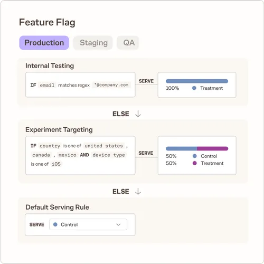Viewport: 264px width, 264px height.
Task: Click the Internal Testing 100% progress bar
Action: point(197,81)
